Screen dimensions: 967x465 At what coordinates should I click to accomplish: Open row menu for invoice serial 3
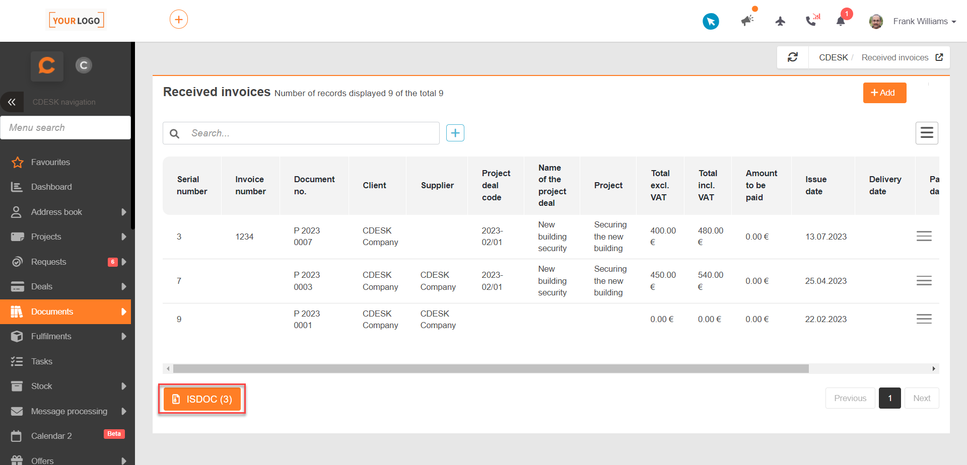[x=924, y=236]
